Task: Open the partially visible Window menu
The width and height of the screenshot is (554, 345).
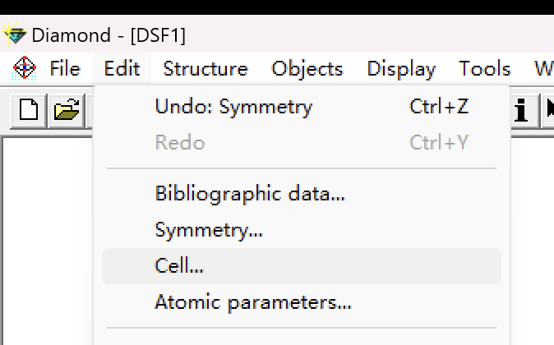Action: (544, 68)
